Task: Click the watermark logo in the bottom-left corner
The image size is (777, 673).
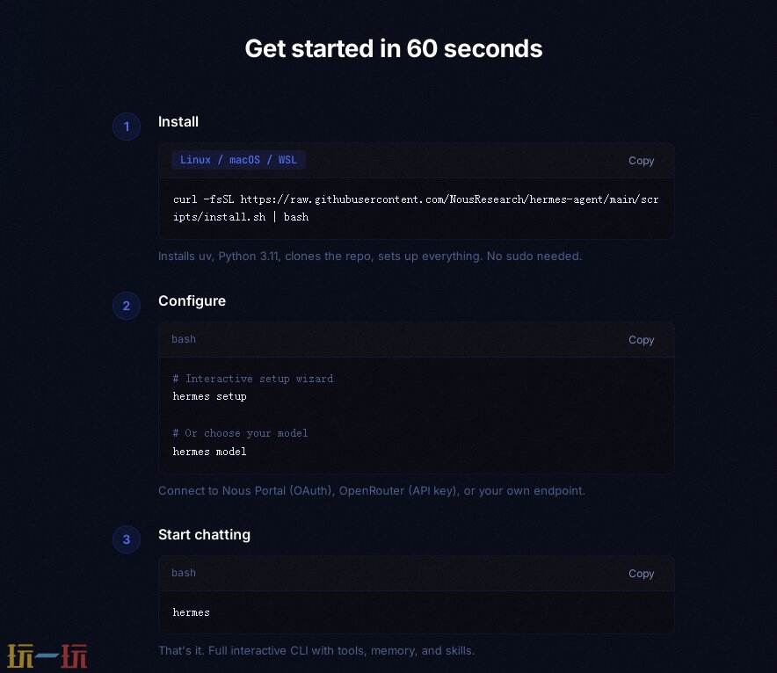Action: pos(47,655)
